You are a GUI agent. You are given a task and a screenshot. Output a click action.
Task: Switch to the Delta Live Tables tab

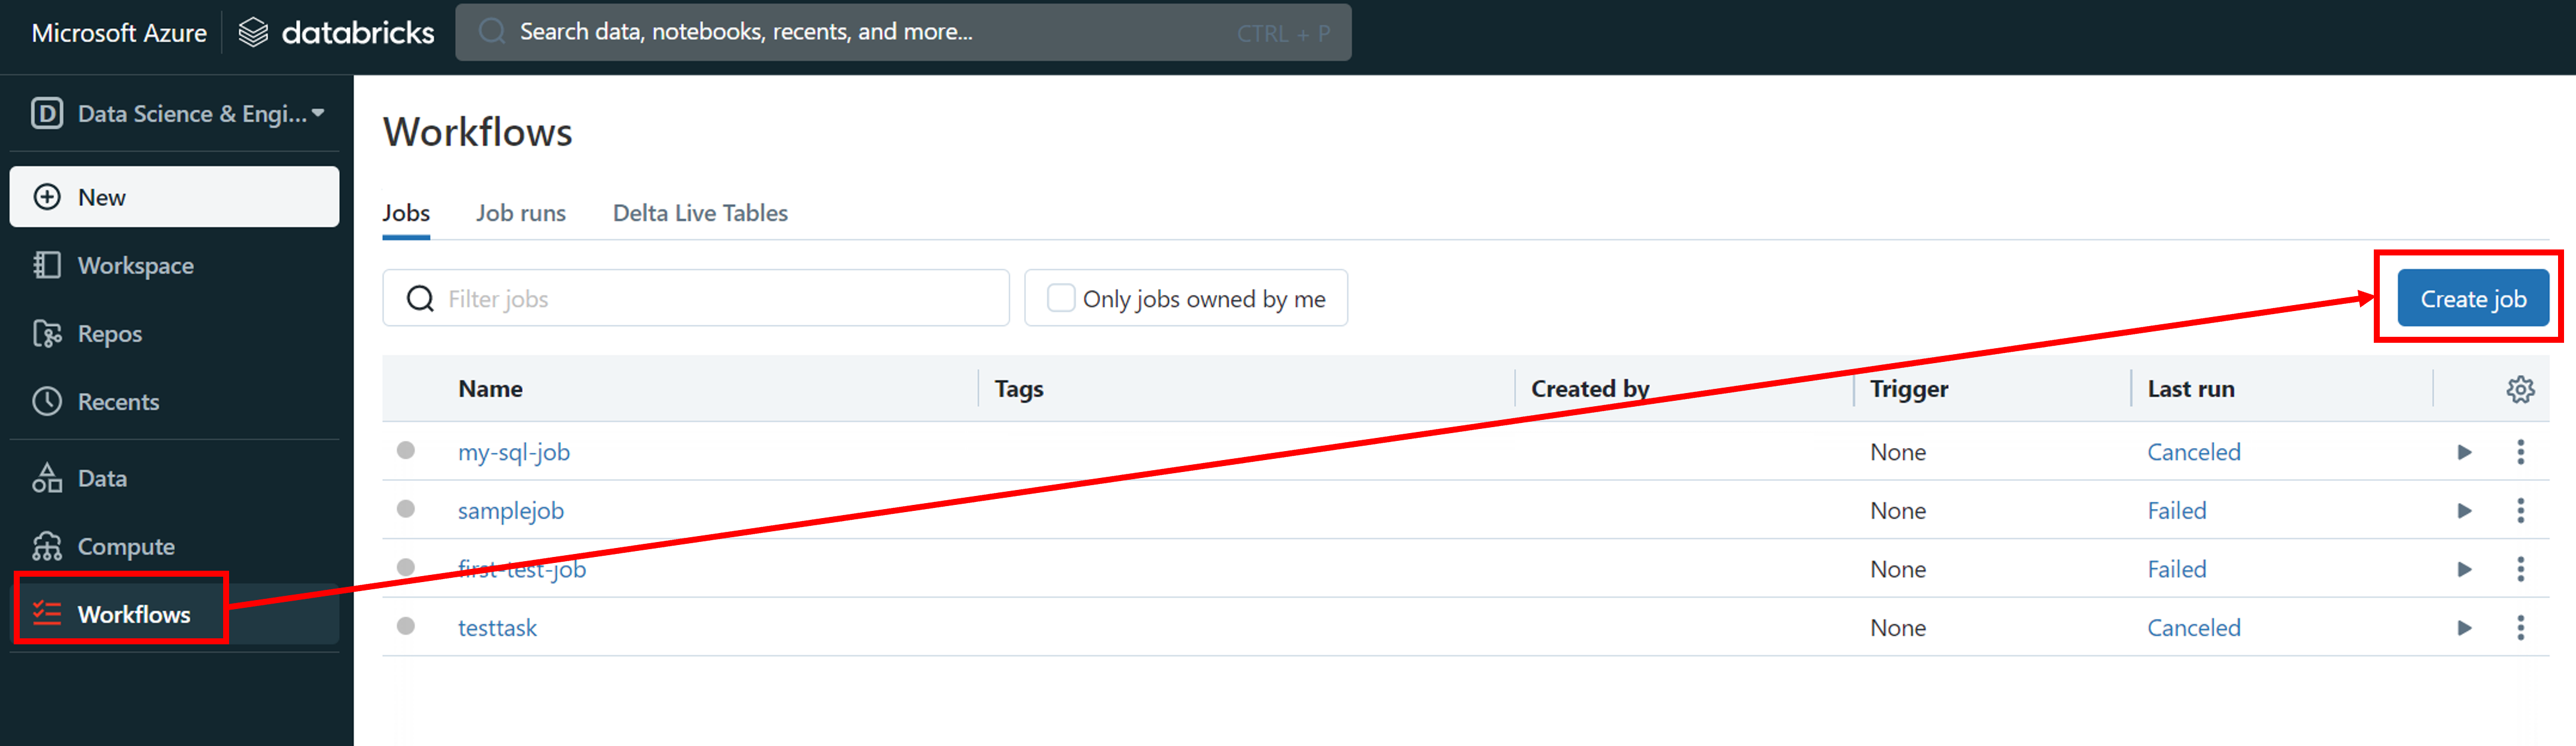(699, 213)
